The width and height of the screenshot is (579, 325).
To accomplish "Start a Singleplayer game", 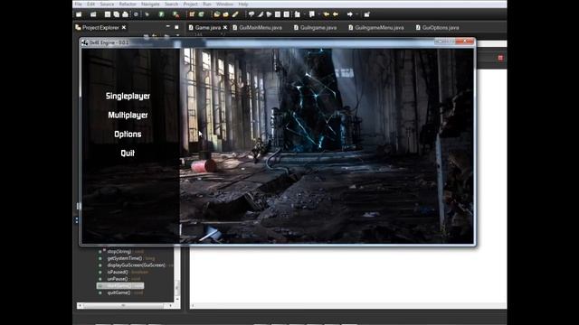I will tap(128, 96).
